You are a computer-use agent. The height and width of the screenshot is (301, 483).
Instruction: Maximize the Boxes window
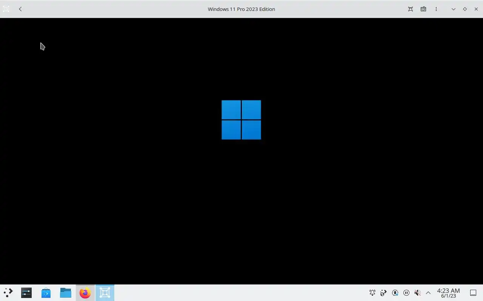coord(465,9)
